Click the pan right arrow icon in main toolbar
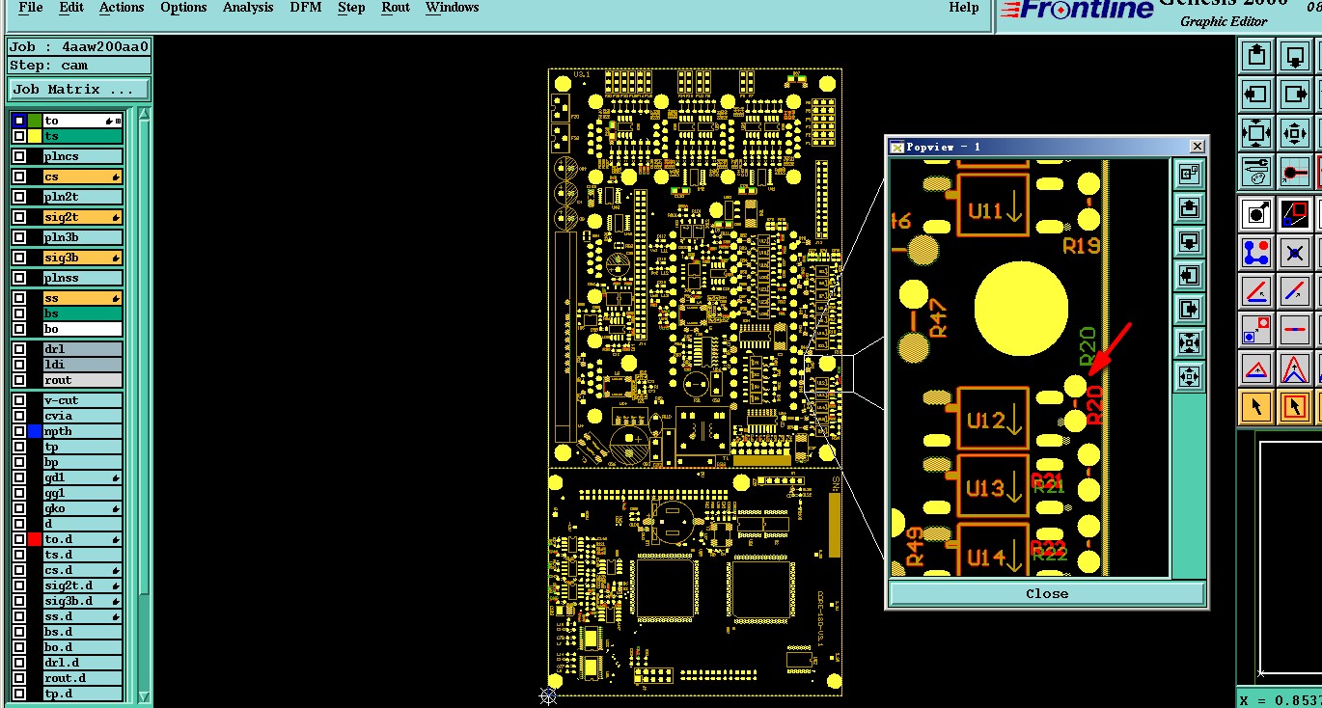This screenshot has width=1322, height=708. 1294,95
